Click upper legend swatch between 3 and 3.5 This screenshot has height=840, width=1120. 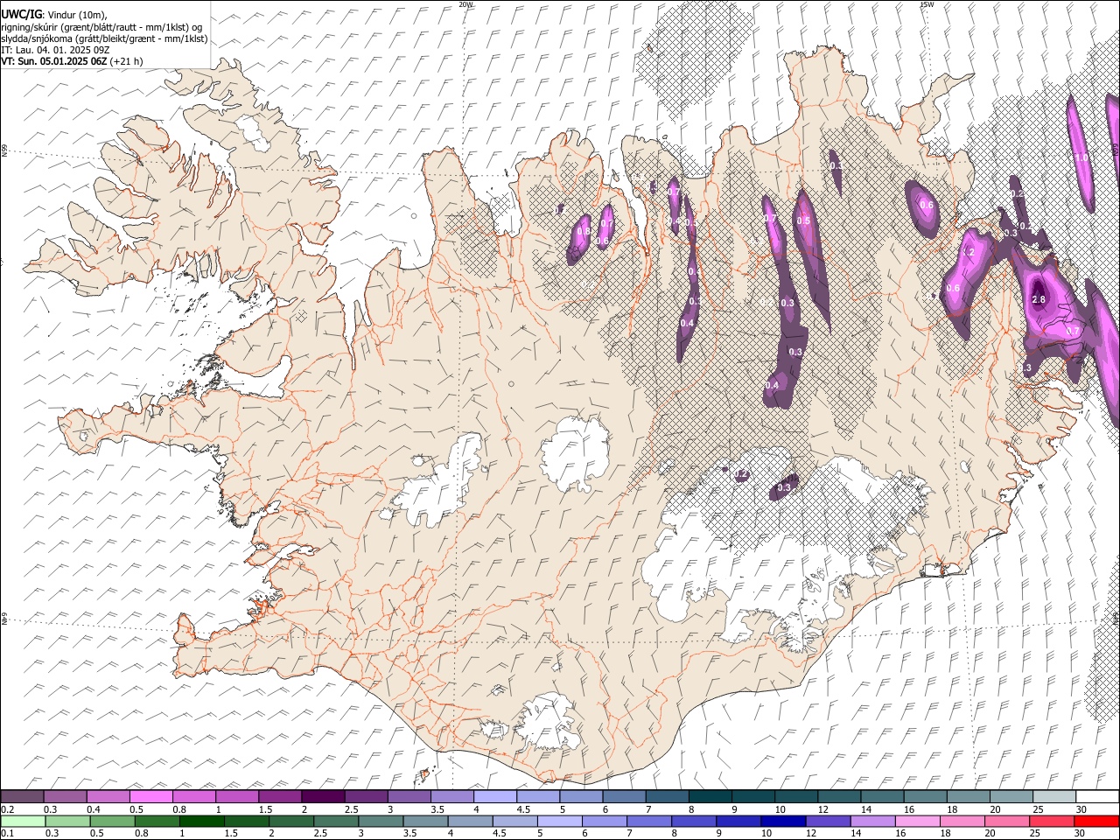(409, 796)
